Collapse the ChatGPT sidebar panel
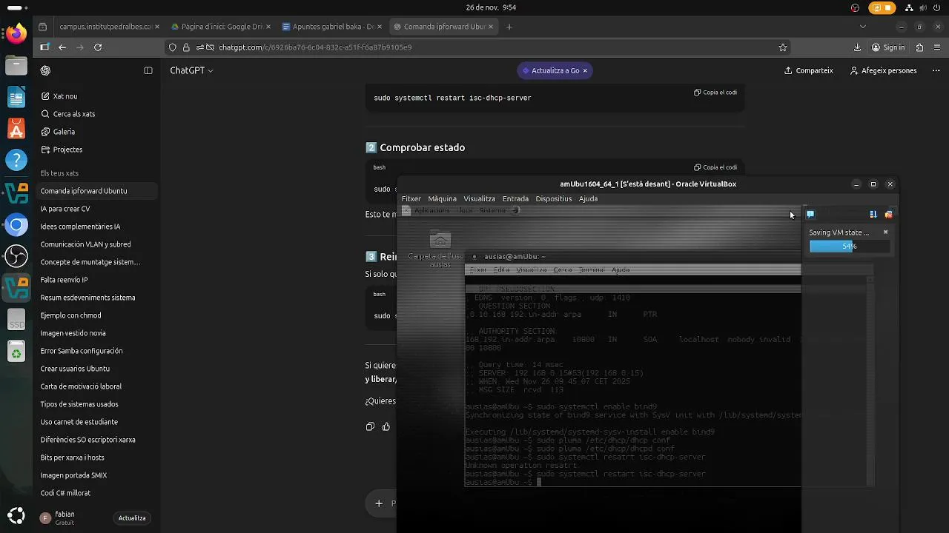949x533 pixels. tap(148, 70)
